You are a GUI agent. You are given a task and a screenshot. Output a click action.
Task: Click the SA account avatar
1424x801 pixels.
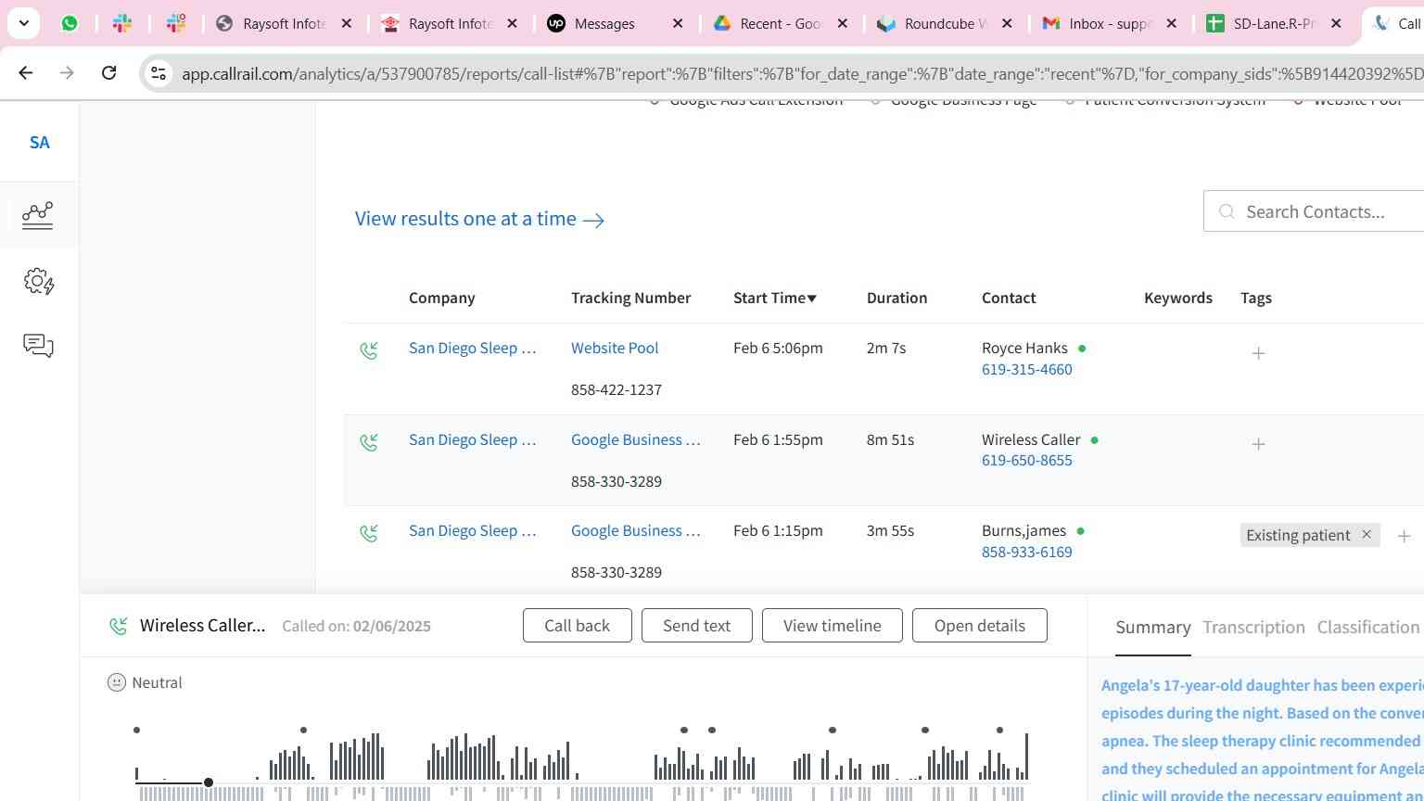click(x=39, y=143)
